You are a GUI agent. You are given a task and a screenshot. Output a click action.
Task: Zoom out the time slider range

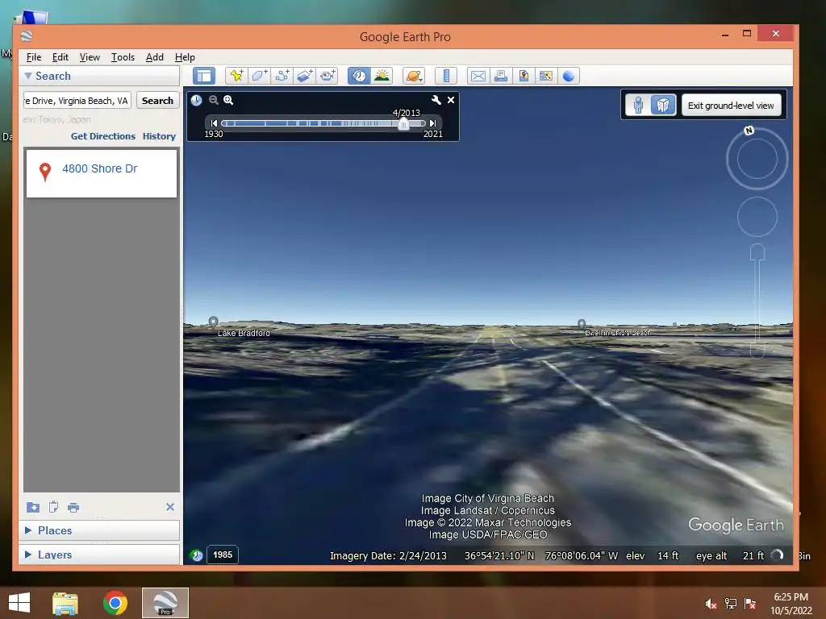point(213,100)
